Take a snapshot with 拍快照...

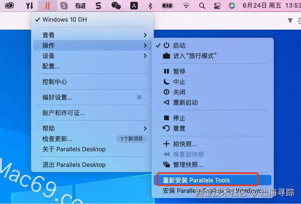213,144
